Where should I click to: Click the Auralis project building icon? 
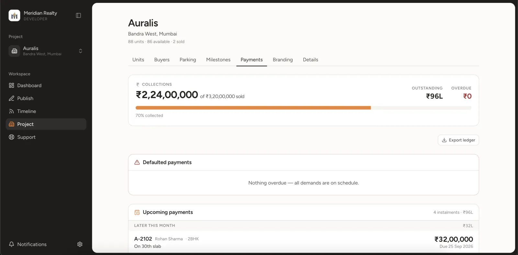pos(14,51)
